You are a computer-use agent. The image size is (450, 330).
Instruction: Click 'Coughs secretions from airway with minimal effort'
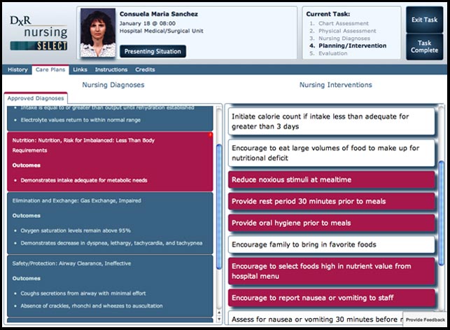coord(83,294)
